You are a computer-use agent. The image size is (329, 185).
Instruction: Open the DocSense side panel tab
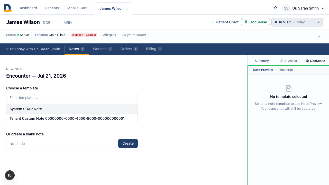coord(316,61)
